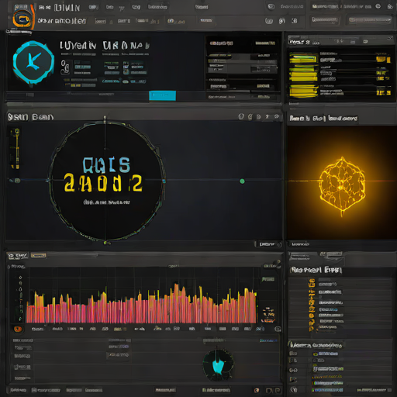Click the orange and blue app logo icon
This screenshot has height=397, width=397.
coord(22,19)
